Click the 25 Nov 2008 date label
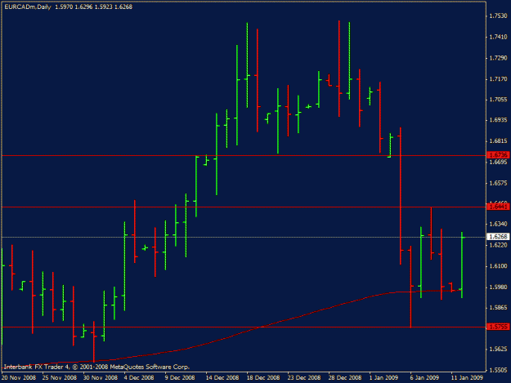511x383 pixels. [60, 378]
